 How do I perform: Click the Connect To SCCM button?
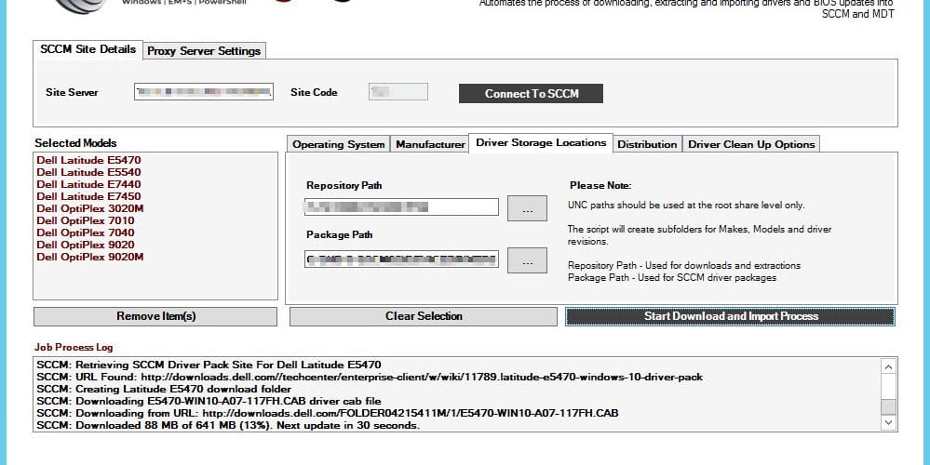(531, 94)
